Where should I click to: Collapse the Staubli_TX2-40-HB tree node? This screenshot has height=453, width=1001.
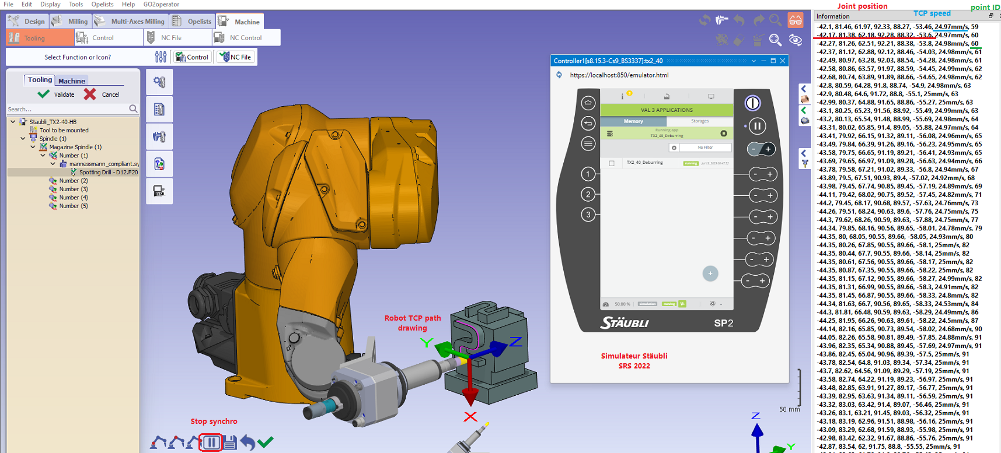[13, 122]
